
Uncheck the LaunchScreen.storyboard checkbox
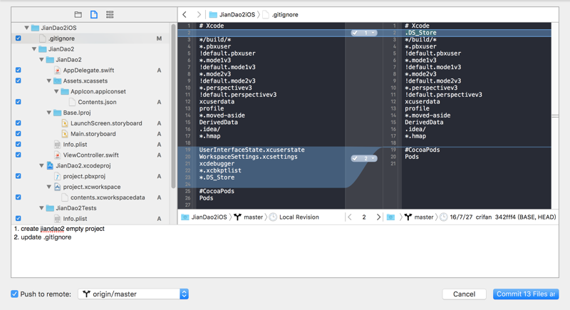point(19,123)
